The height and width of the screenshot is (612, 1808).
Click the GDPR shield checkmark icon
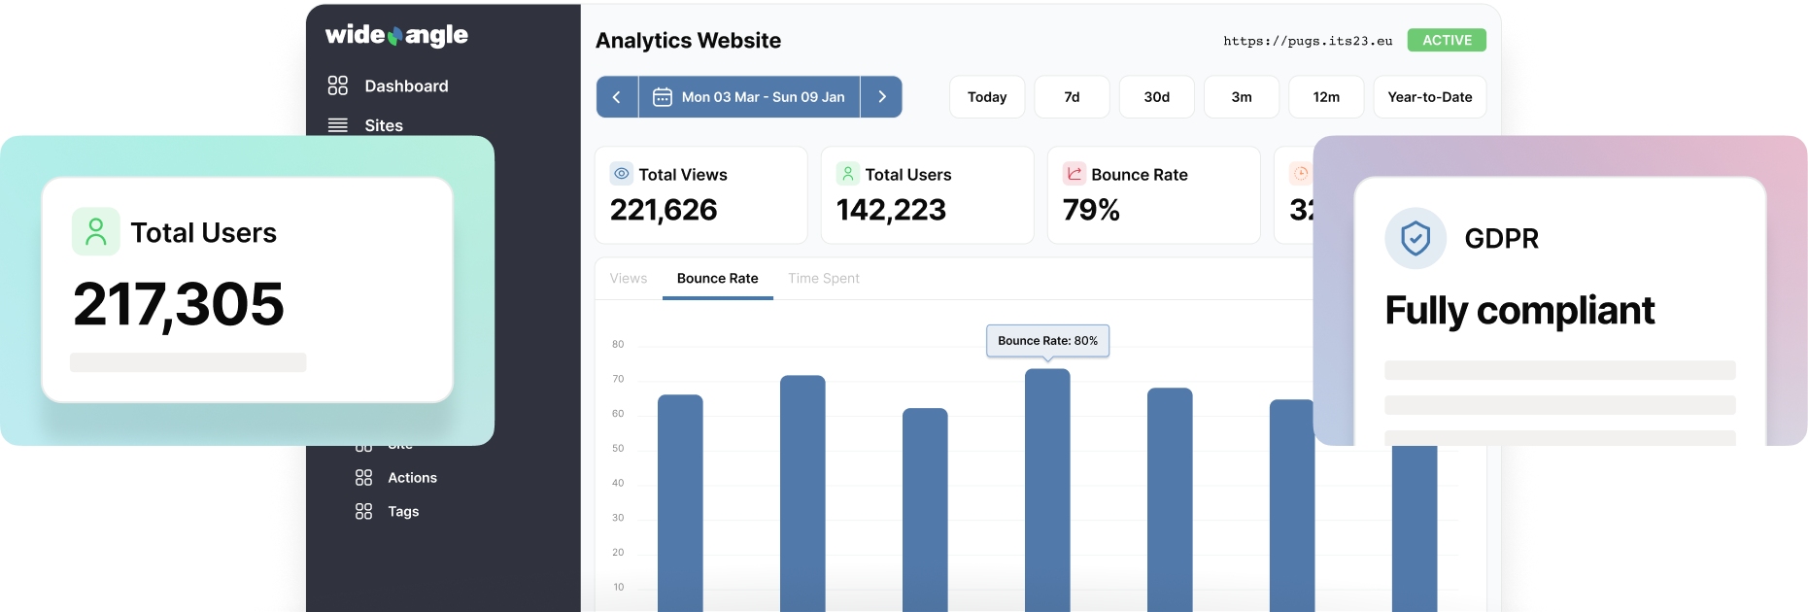click(x=1416, y=238)
